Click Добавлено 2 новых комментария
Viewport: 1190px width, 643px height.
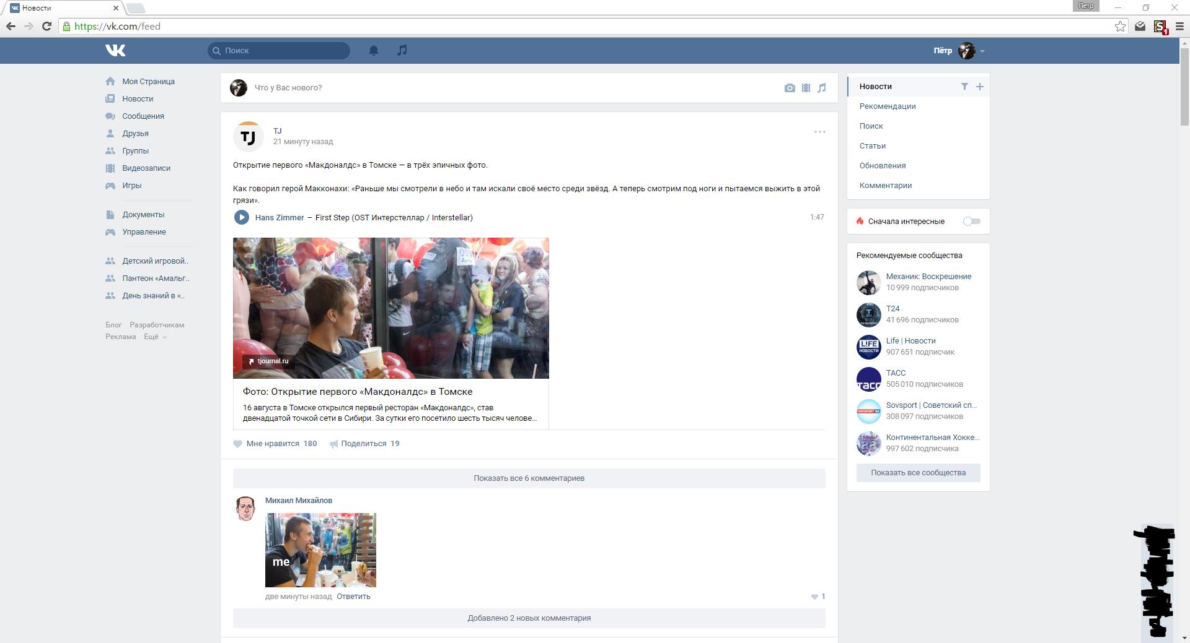point(529,618)
